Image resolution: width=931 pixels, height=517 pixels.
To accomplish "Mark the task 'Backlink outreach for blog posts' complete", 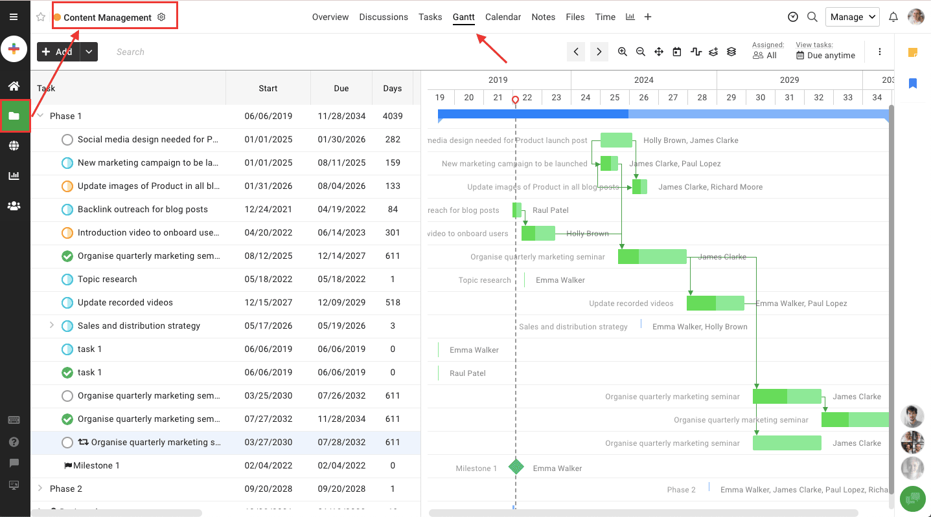I will point(67,209).
